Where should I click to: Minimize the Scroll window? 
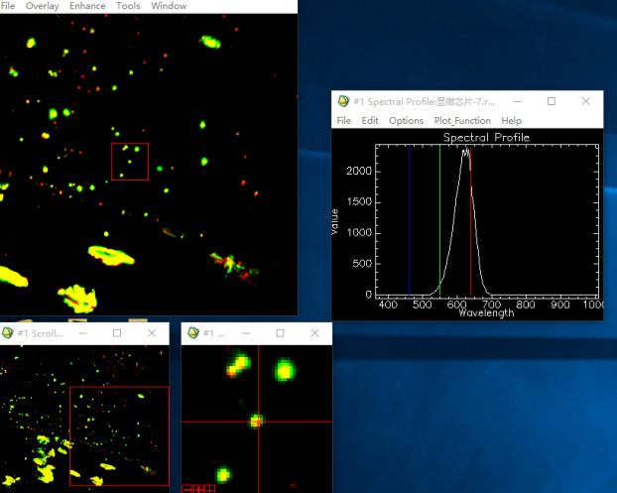point(83,333)
